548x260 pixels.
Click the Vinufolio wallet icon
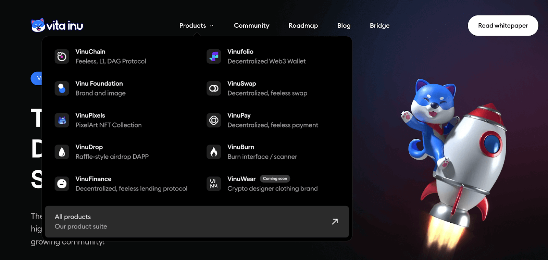pyautogui.click(x=214, y=57)
